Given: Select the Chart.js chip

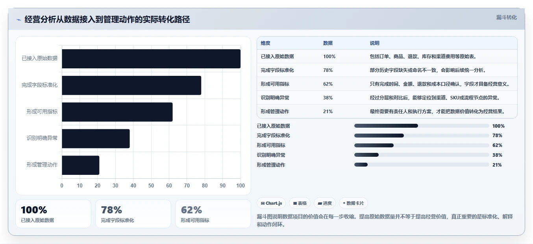Looking at the screenshot, I should click(271, 203).
